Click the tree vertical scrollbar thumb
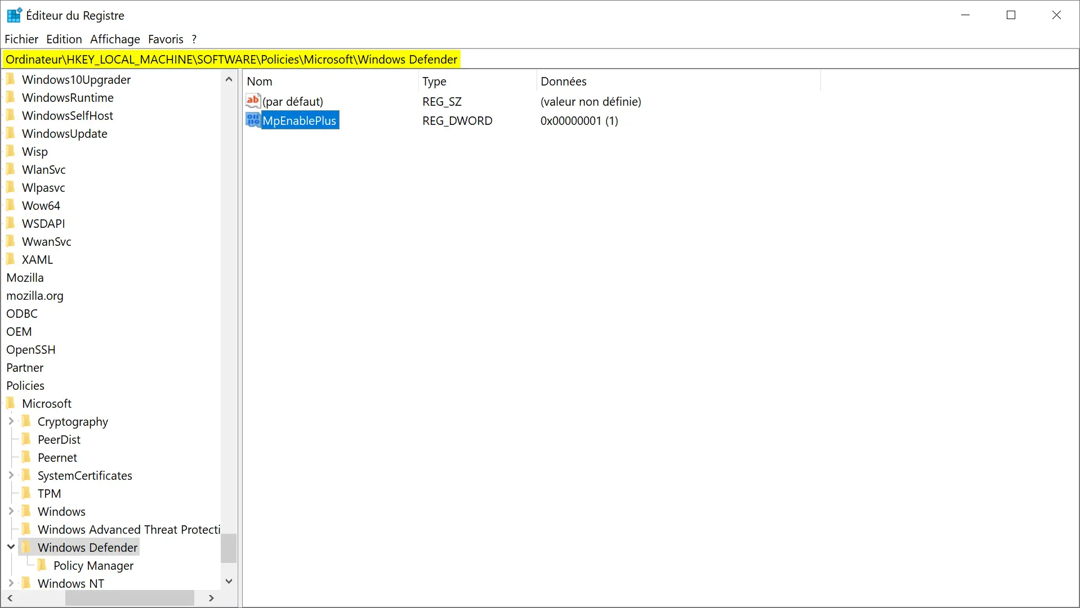This screenshot has height=608, width=1080. (x=229, y=548)
